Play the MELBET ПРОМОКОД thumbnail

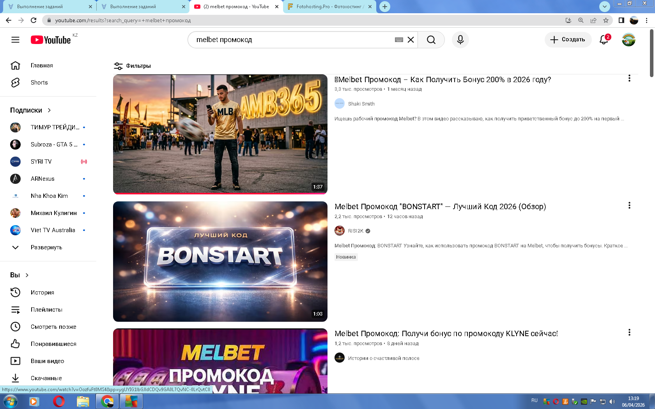click(220, 361)
